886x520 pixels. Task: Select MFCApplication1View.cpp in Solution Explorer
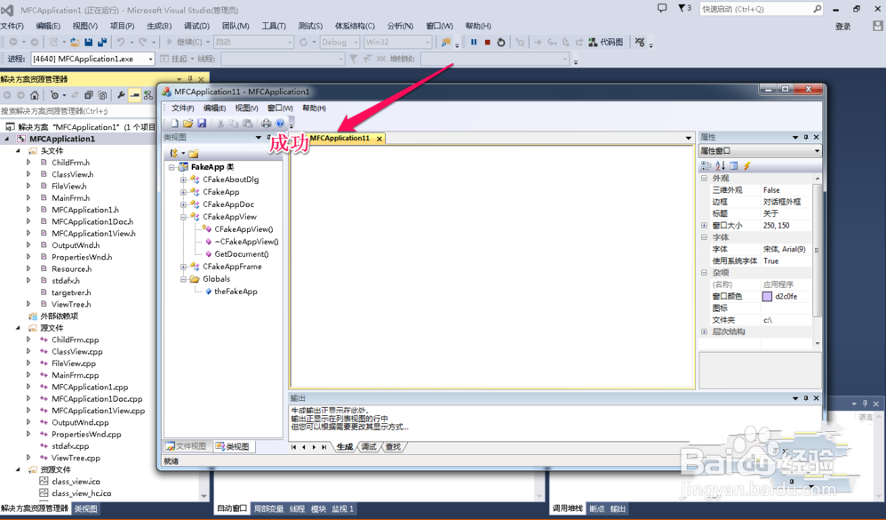coord(99,411)
